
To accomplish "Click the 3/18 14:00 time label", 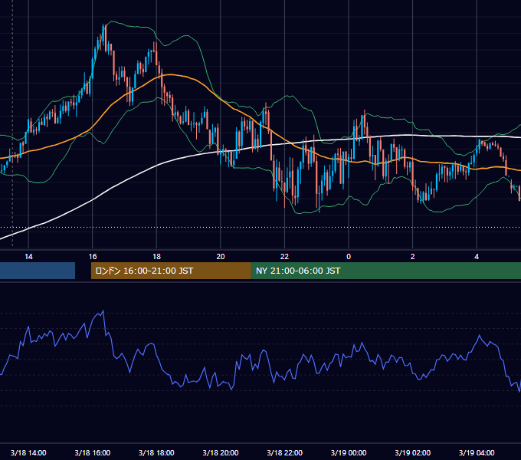I will [28, 452].
